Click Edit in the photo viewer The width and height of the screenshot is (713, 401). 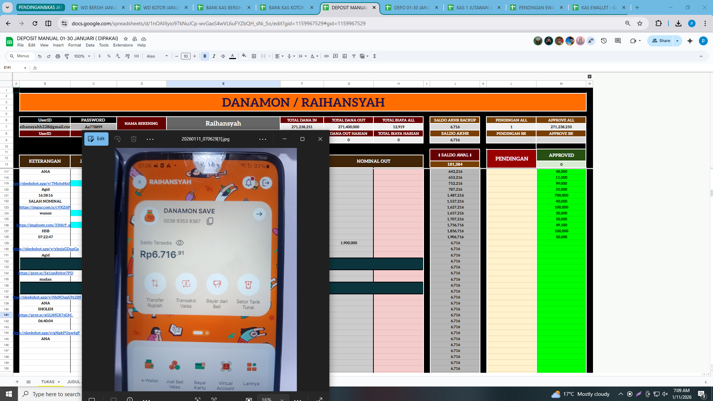[x=96, y=139]
